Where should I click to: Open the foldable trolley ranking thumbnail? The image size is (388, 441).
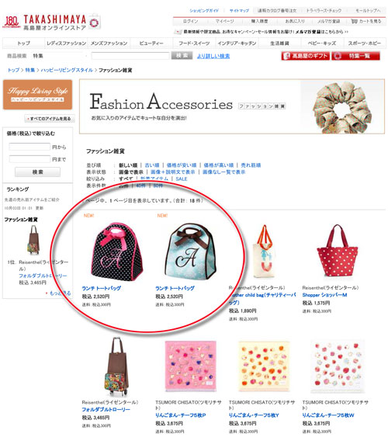(33, 240)
